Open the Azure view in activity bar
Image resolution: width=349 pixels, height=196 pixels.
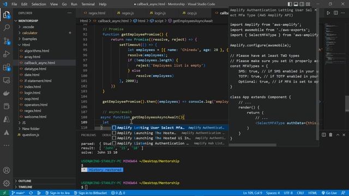7,119
